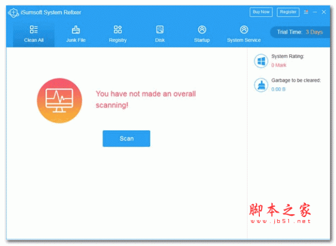Screen dimensions: 336x246
Task: Click the Buy Now button
Action: click(x=261, y=12)
